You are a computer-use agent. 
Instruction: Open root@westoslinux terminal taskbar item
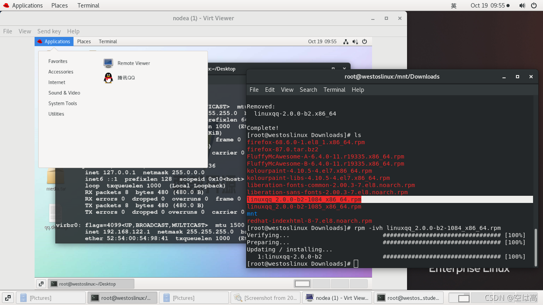tap(122, 298)
